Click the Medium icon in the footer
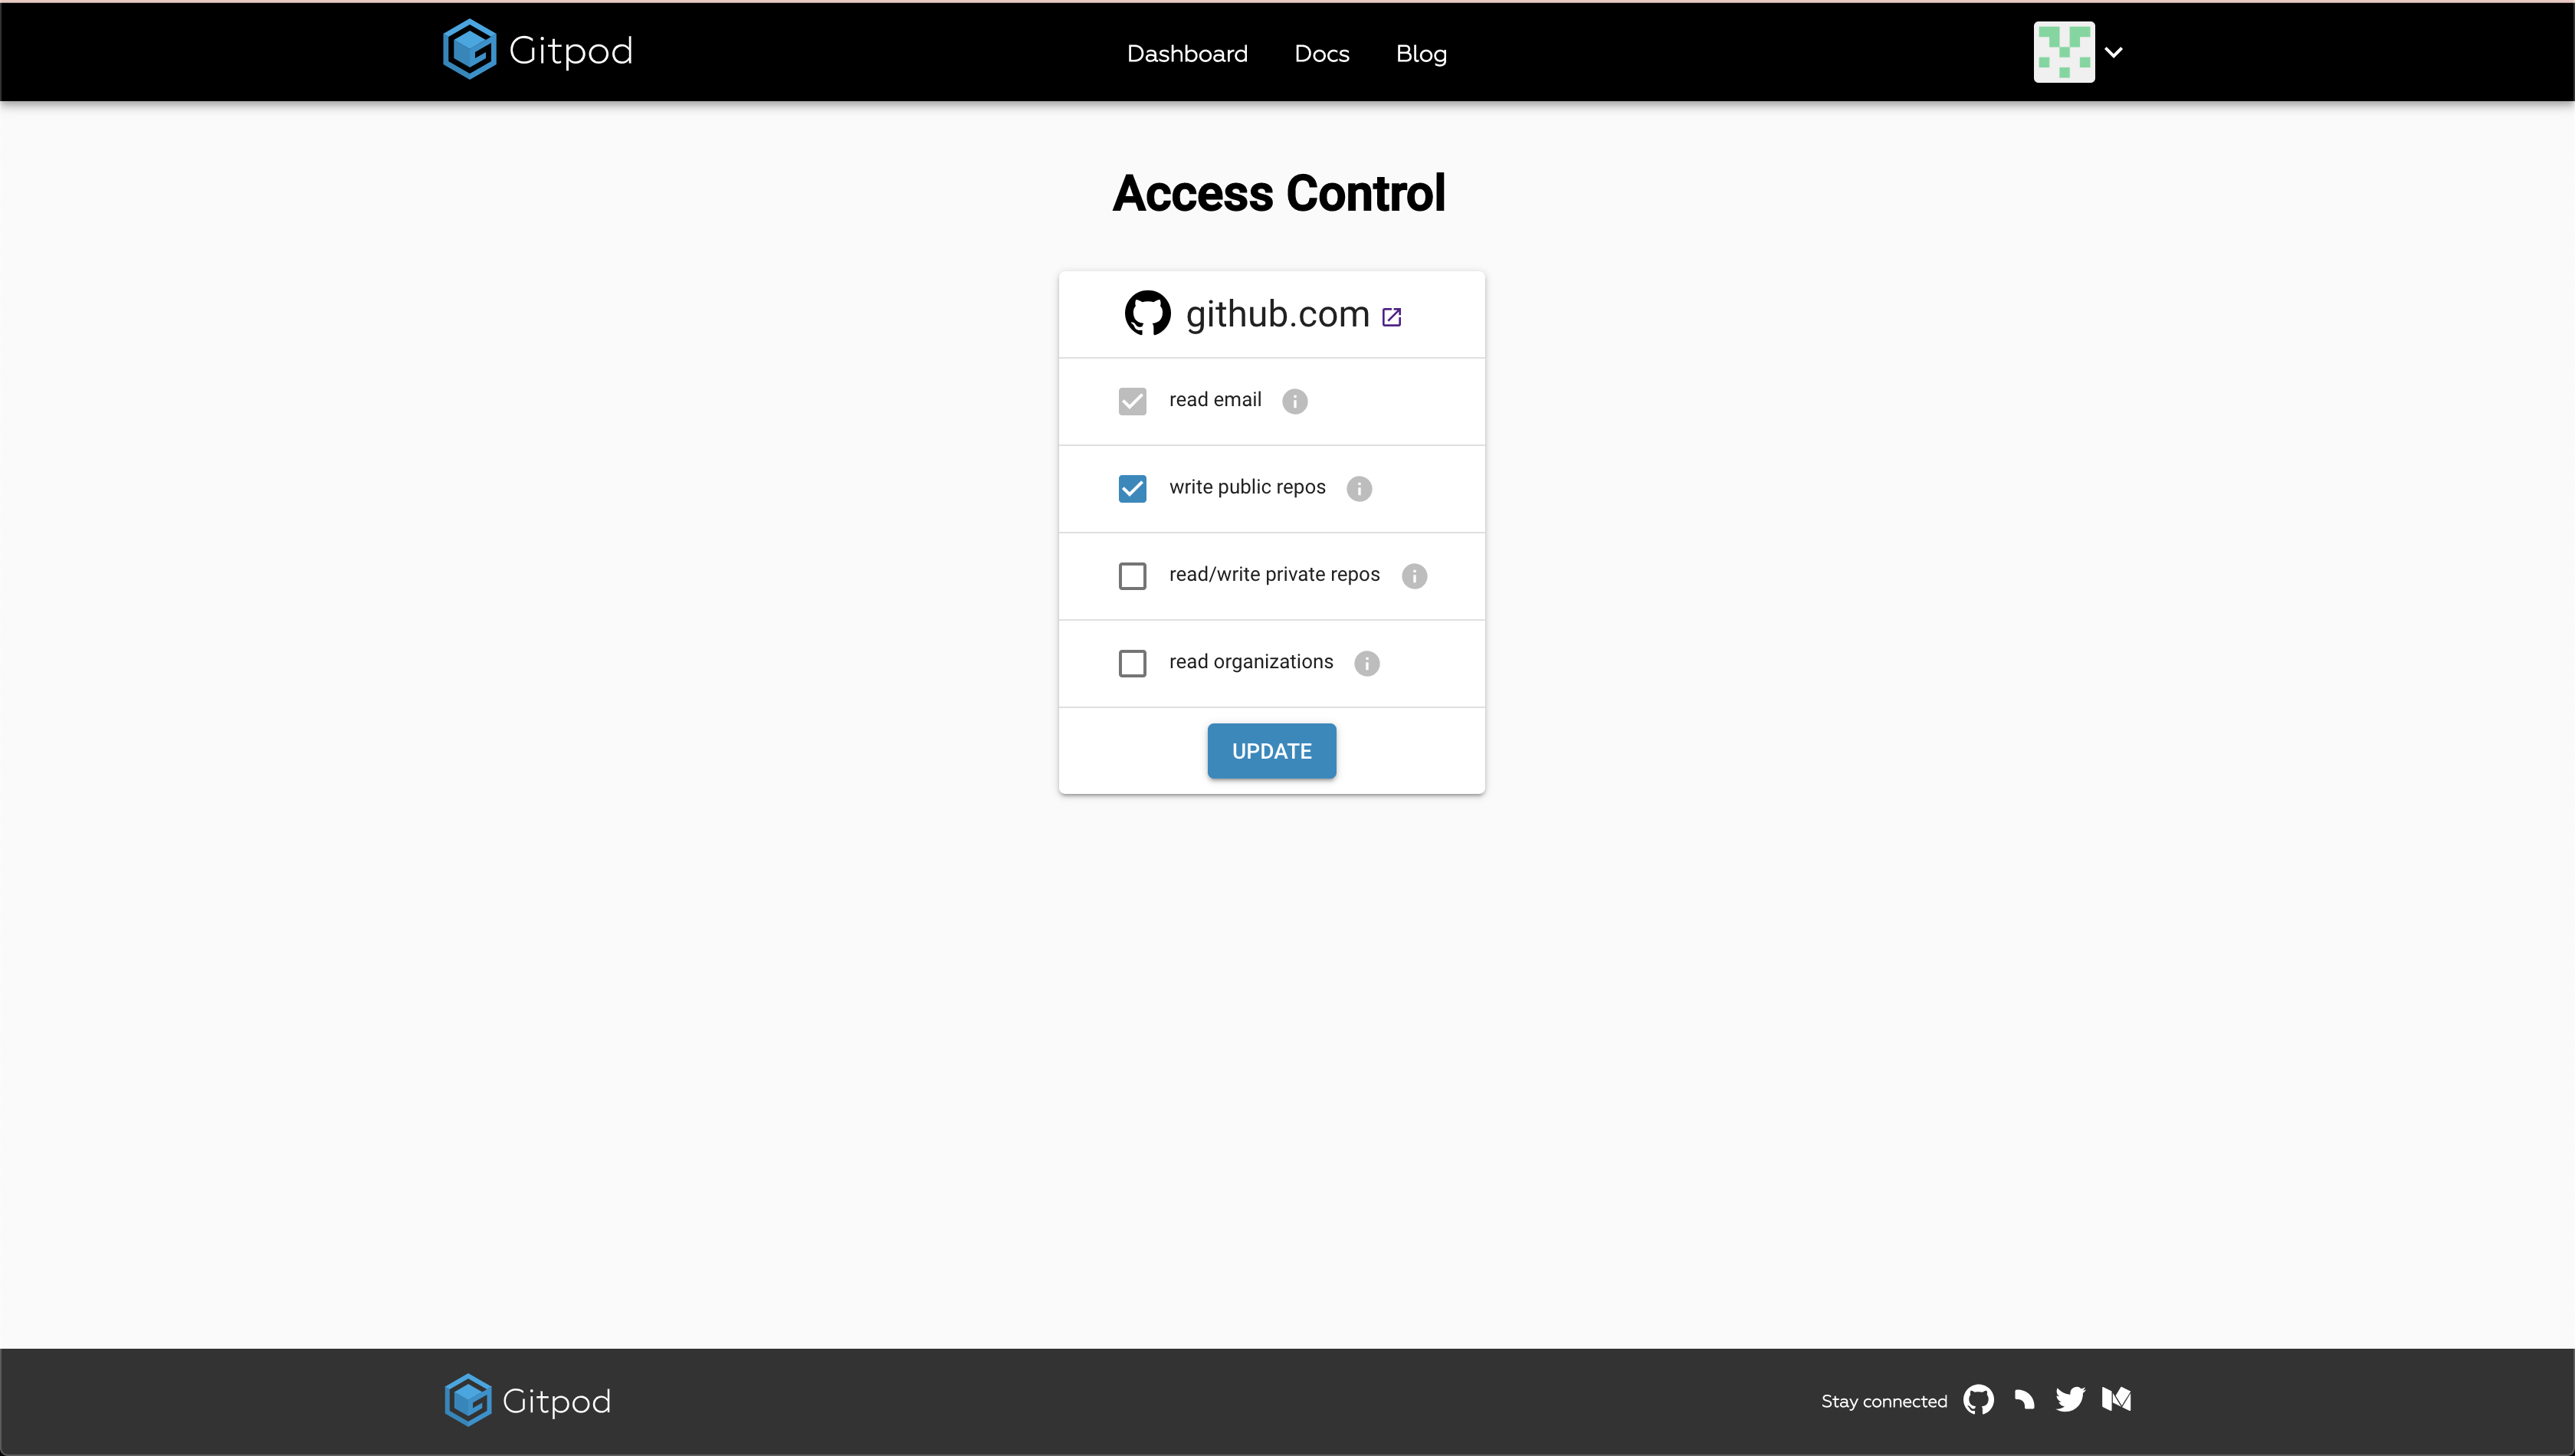 click(2116, 1399)
